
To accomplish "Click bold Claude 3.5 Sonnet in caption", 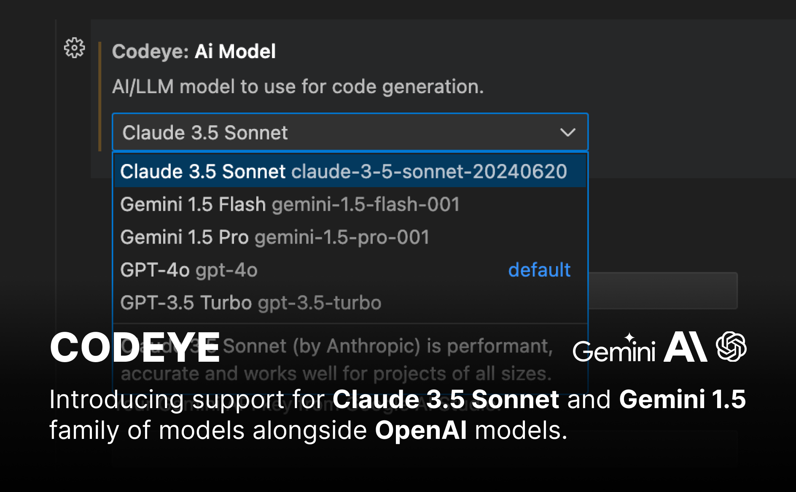I will 446,399.
